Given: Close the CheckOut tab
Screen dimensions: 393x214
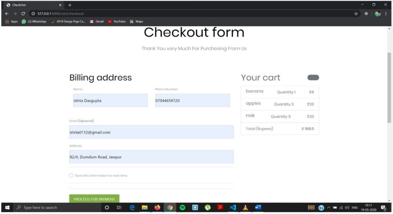Looking at the screenshot, I should point(60,5).
